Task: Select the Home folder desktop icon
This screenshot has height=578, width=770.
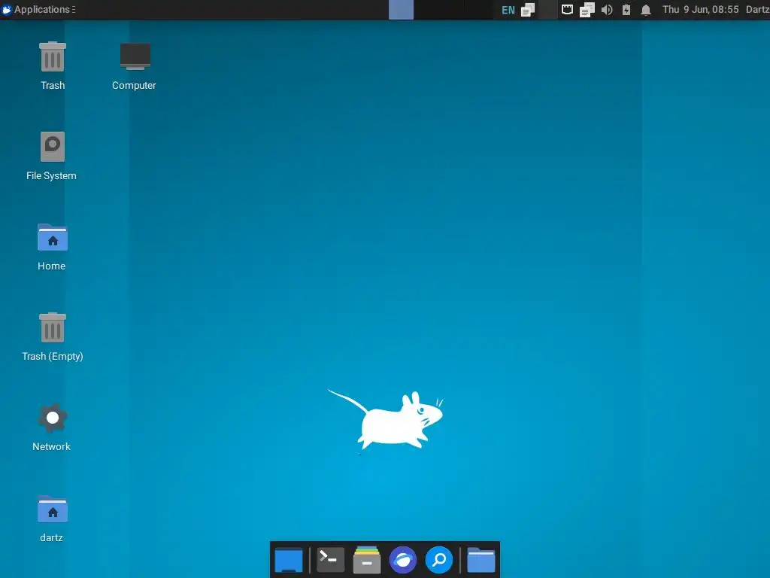Action: 52,247
